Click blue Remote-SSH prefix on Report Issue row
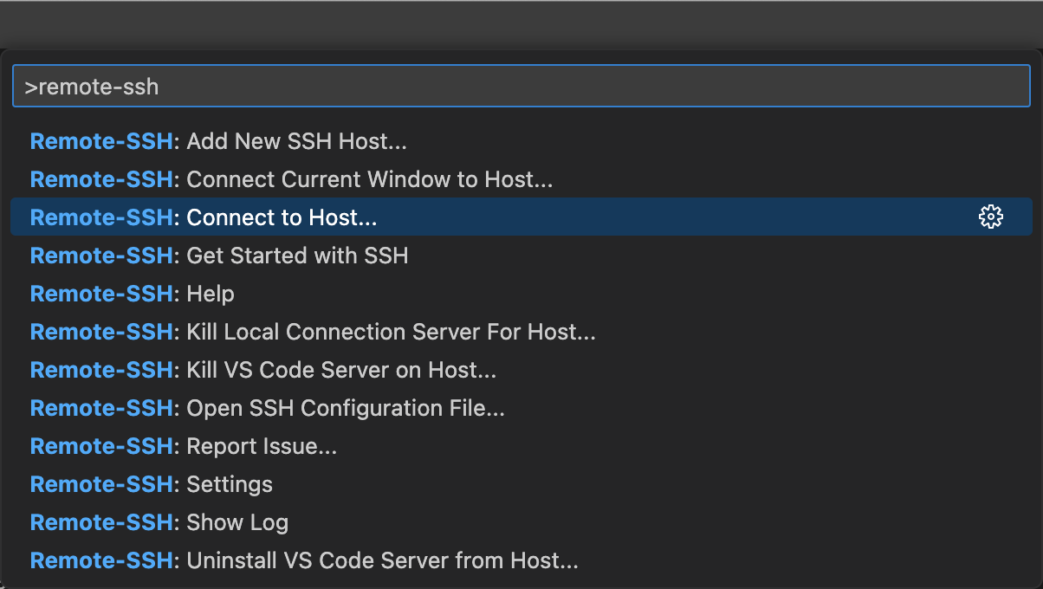 (x=101, y=446)
